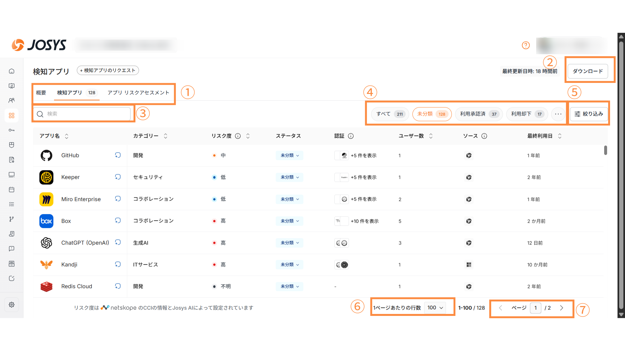
Task: Click the source column info icon
Action: (x=484, y=136)
